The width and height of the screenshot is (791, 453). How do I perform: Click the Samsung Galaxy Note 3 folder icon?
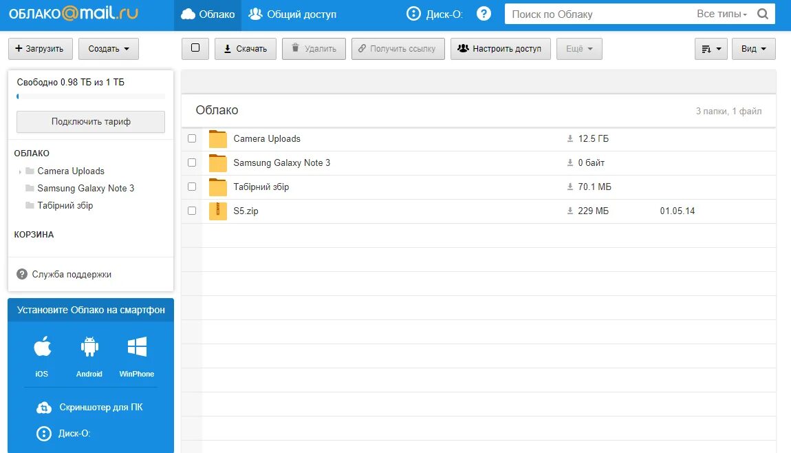coord(218,163)
